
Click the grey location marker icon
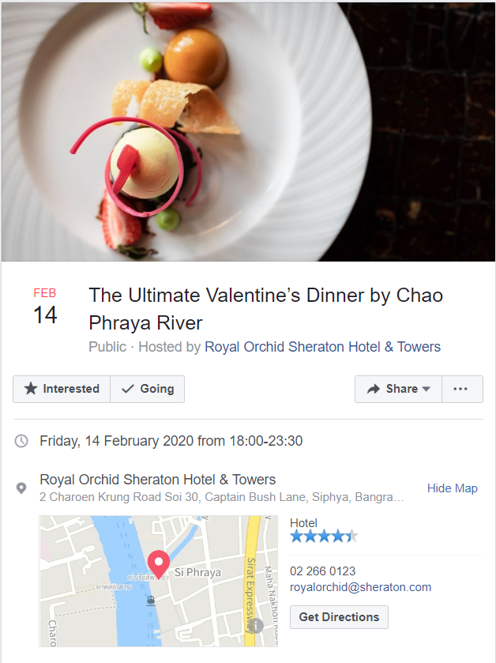[22, 488]
